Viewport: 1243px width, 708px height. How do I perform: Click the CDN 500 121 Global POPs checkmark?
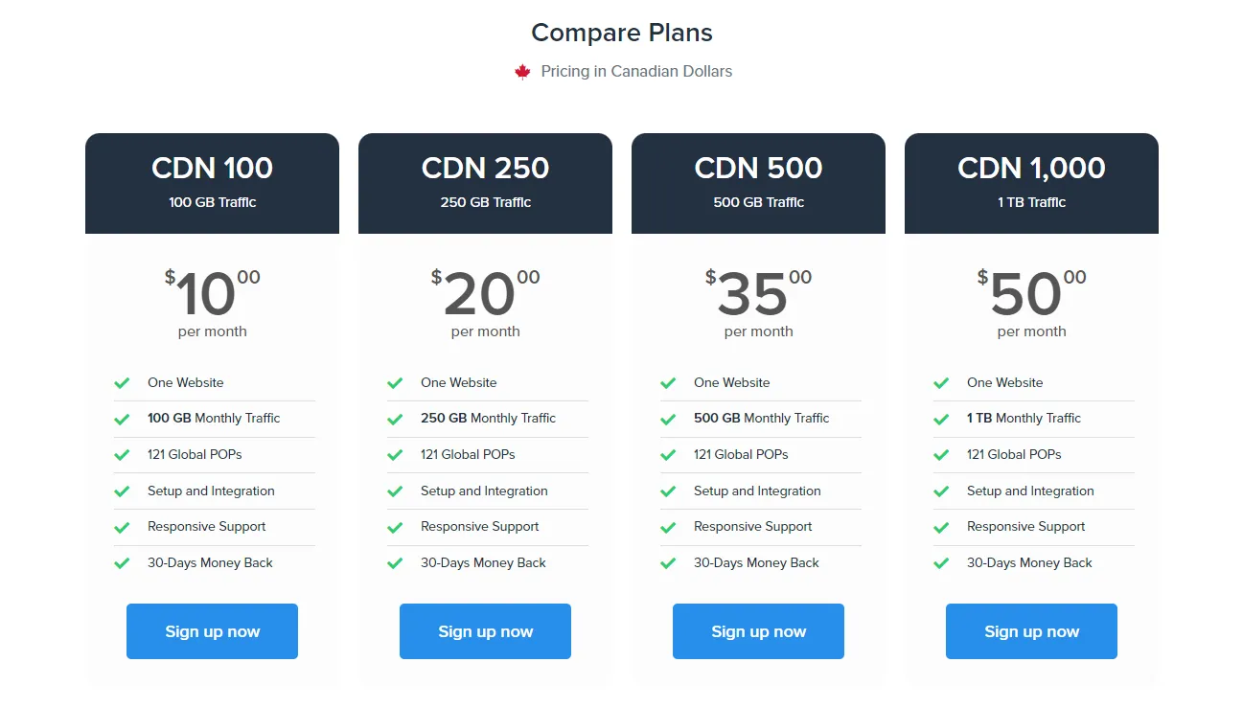[668, 455]
